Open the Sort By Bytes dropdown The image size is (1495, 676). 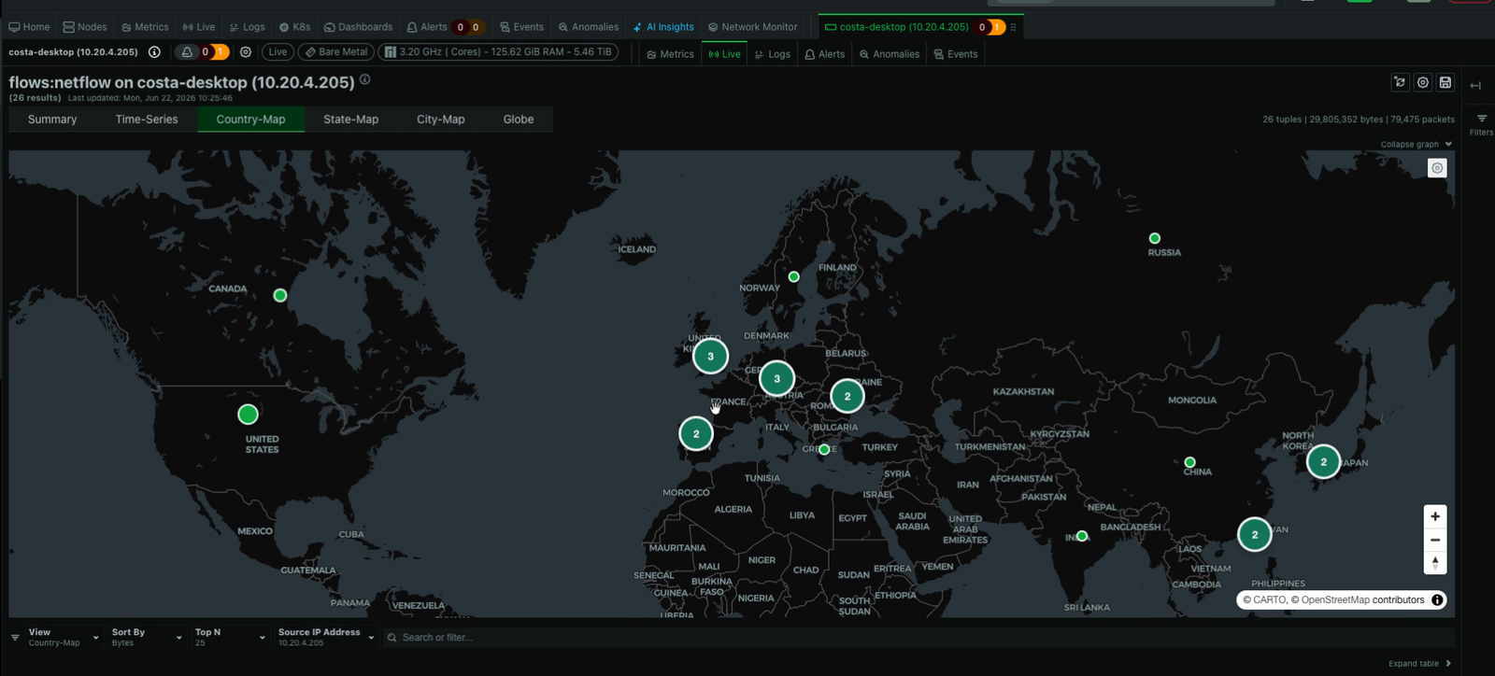click(x=147, y=637)
